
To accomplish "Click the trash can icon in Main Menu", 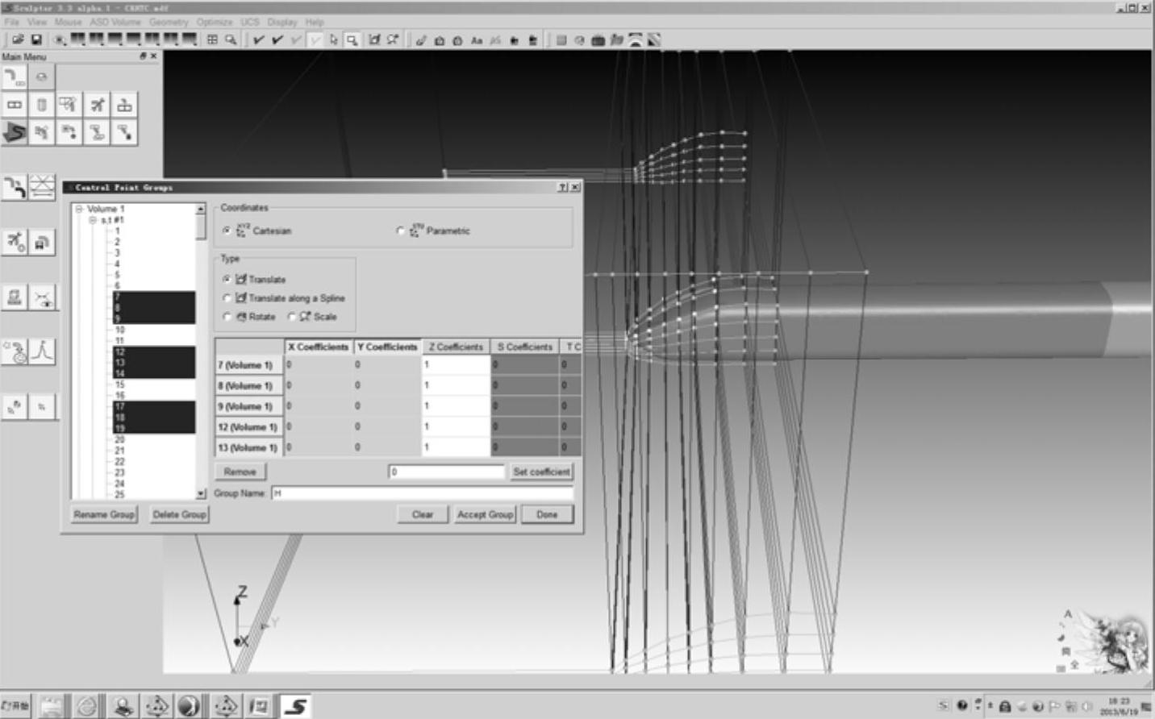I will point(42,105).
